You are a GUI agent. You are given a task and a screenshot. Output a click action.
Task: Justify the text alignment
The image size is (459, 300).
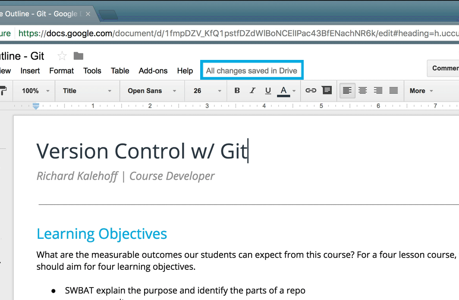393,91
